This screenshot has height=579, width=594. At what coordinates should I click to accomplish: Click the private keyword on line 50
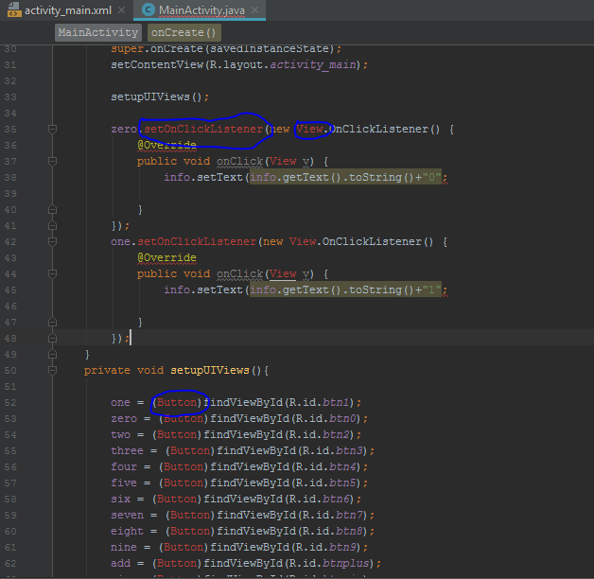click(107, 370)
